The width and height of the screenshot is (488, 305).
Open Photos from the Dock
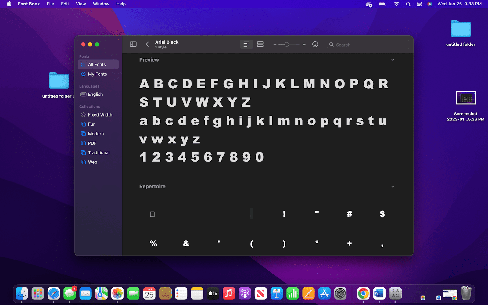pyautogui.click(x=117, y=293)
